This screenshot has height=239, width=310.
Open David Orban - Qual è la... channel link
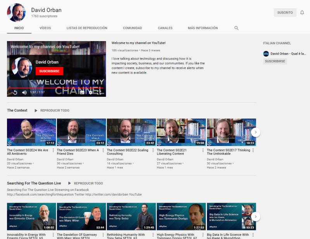288,54
